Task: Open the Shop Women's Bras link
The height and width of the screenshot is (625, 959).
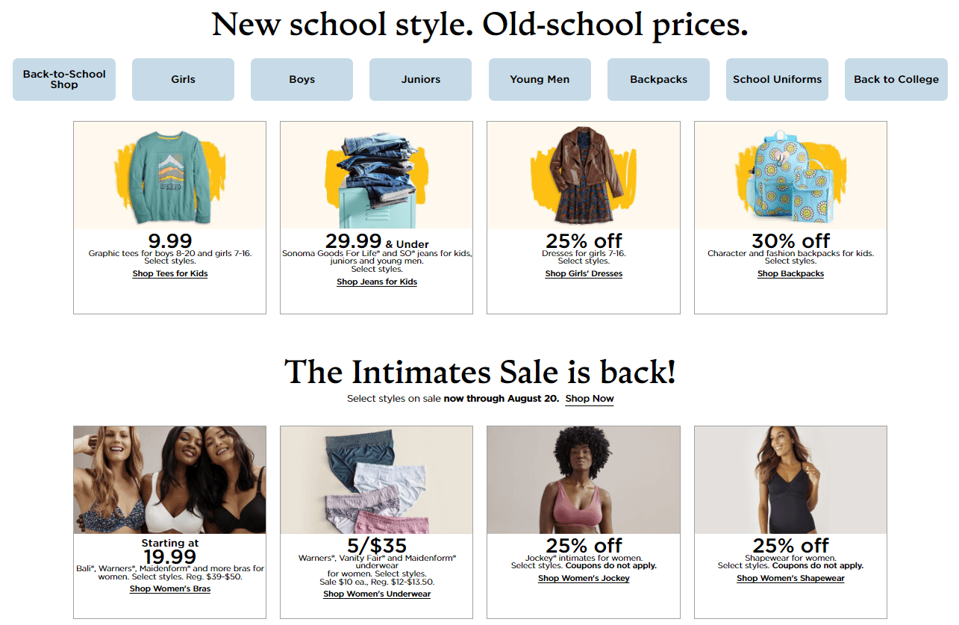Action: click(x=170, y=589)
